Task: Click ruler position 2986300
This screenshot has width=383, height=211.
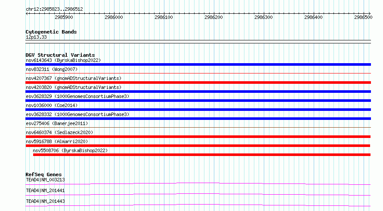Action: pyautogui.click(x=263, y=17)
